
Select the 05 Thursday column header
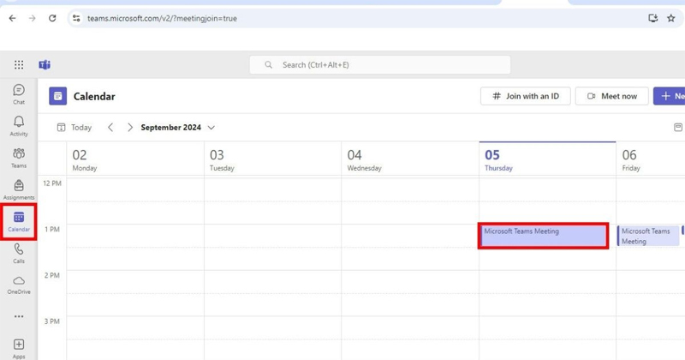click(547, 159)
